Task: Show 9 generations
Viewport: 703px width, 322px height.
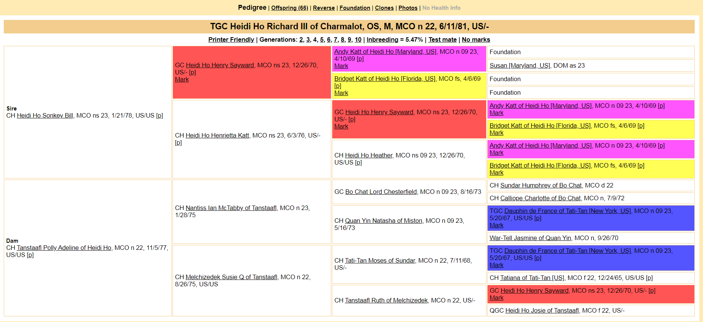Action: (x=349, y=39)
